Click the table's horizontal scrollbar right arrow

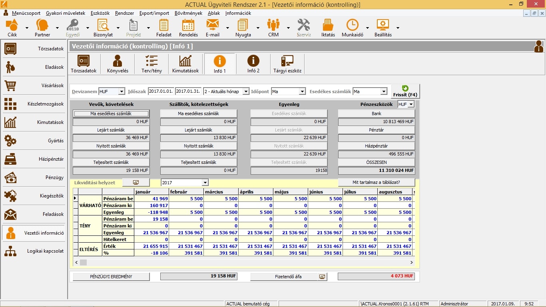point(412,262)
